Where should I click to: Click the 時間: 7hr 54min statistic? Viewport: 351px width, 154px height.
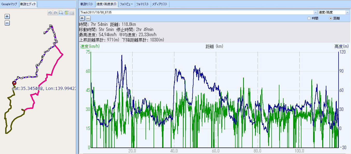coord(94,24)
